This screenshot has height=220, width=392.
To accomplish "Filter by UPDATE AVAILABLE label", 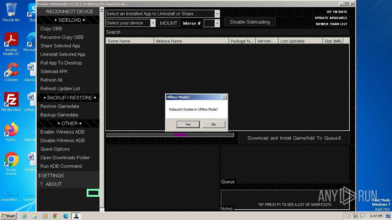I will (x=331, y=18).
